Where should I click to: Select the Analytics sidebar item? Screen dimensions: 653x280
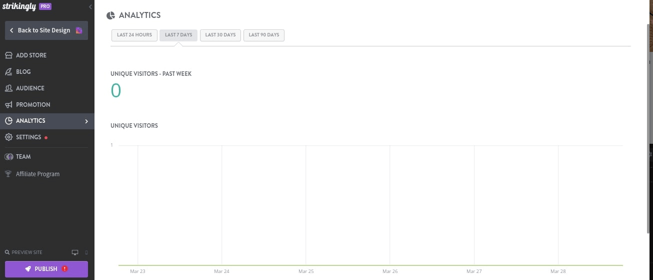coord(47,121)
